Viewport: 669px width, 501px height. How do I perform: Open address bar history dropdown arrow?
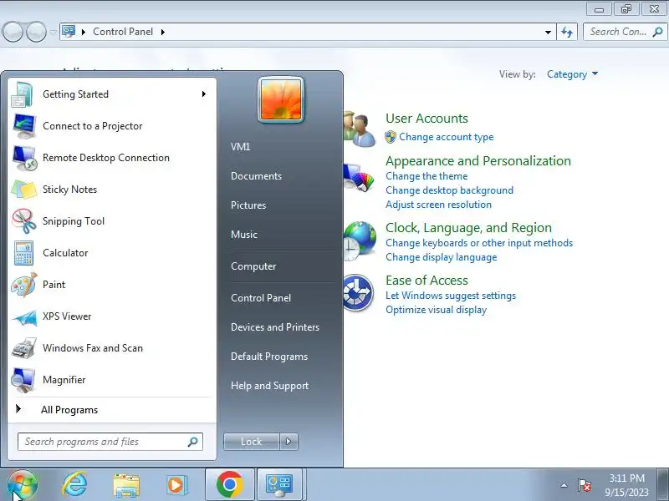(x=548, y=32)
